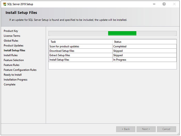Screen dimensions: 181x136
Task: Select the Product Key step
Action: coord(11,31)
